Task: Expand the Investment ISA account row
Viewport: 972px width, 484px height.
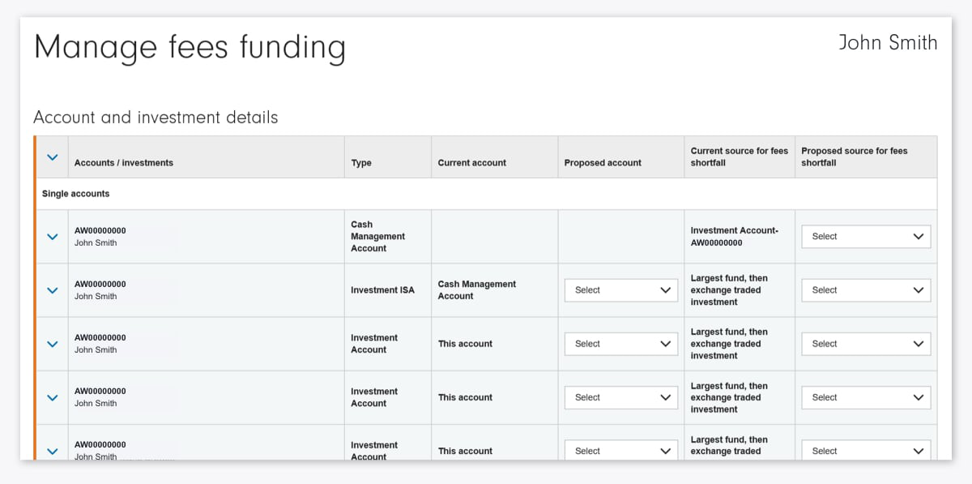Action: click(x=51, y=289)
